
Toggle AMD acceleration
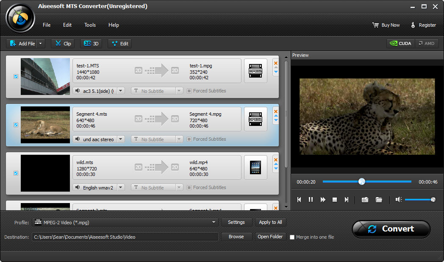[x=427, y=43]
